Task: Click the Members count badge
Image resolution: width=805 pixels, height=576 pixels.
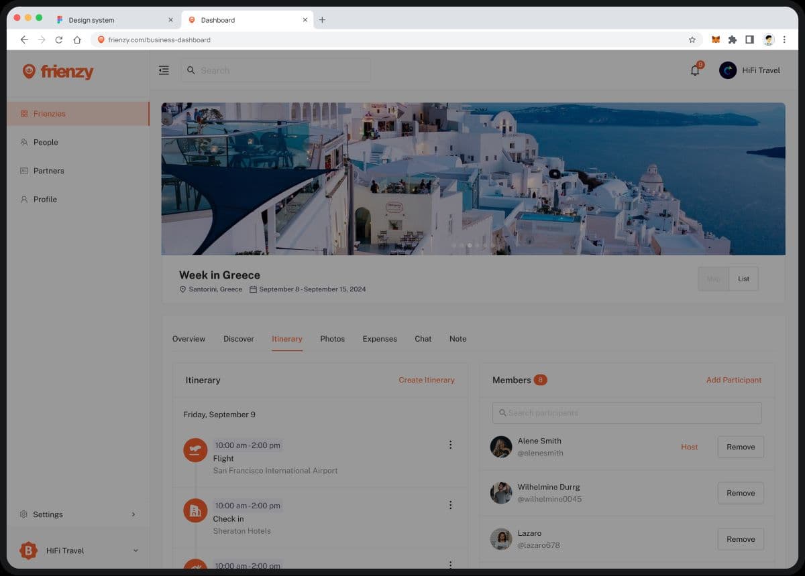Action: pyautogui.click(x=541, y=380)
